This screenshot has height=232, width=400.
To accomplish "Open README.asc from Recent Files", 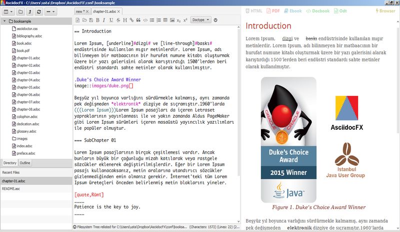I will (x=36, y=189).
